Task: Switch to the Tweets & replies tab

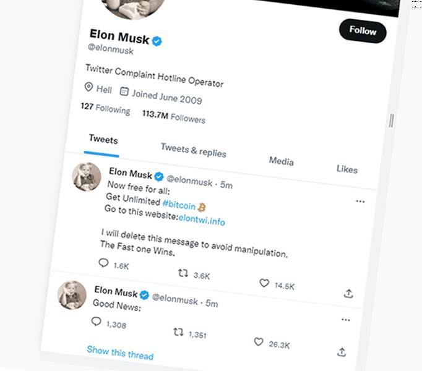Action: (x=194, y=150)
